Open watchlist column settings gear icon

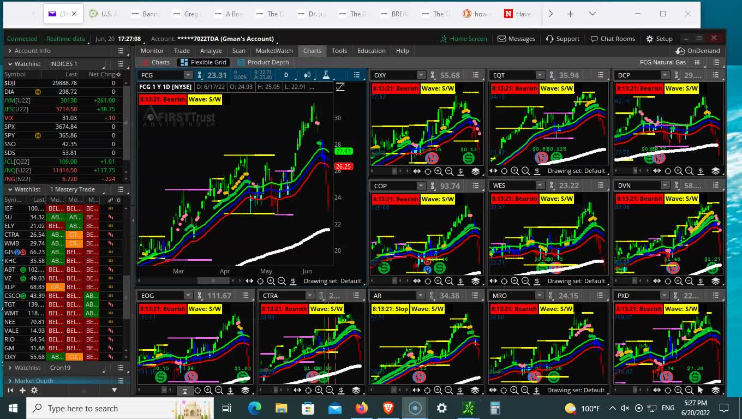click(118, 200)
